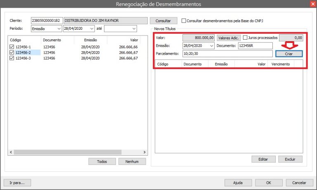Click the Juros value field 0,00
317x190 pixels.
(291, 38)
